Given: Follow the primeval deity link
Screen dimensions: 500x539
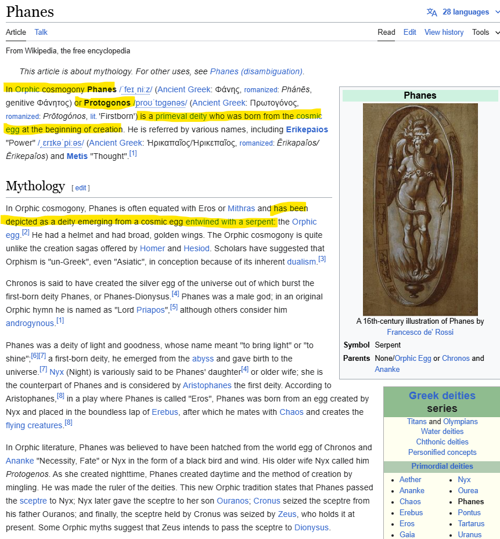Looking at the screenshot, I should (181, 116).
